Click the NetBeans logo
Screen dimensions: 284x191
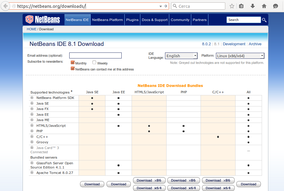43,19
